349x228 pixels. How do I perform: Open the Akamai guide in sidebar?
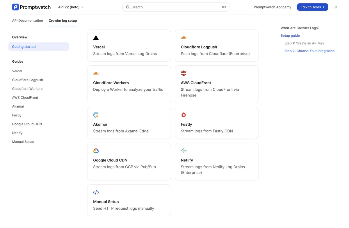18,106
